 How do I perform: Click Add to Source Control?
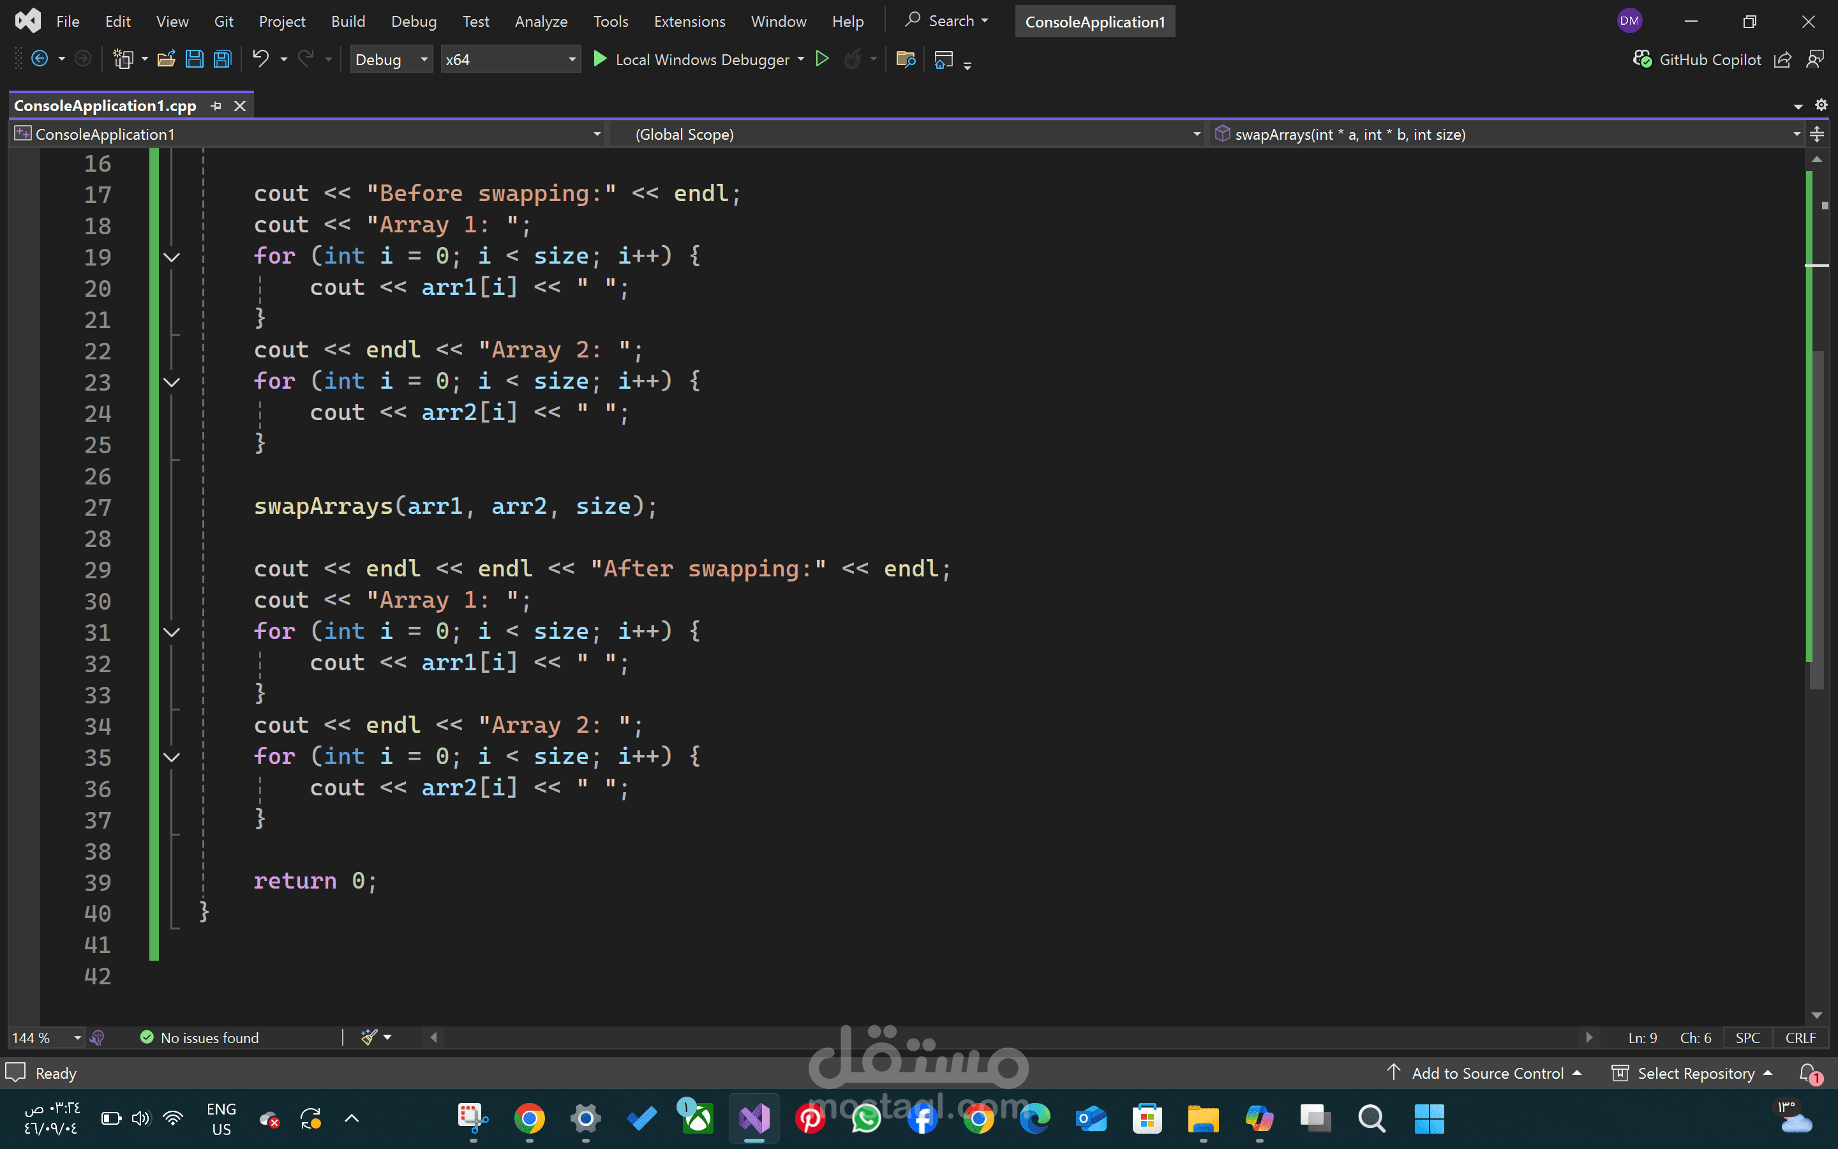[1486, 1073]
